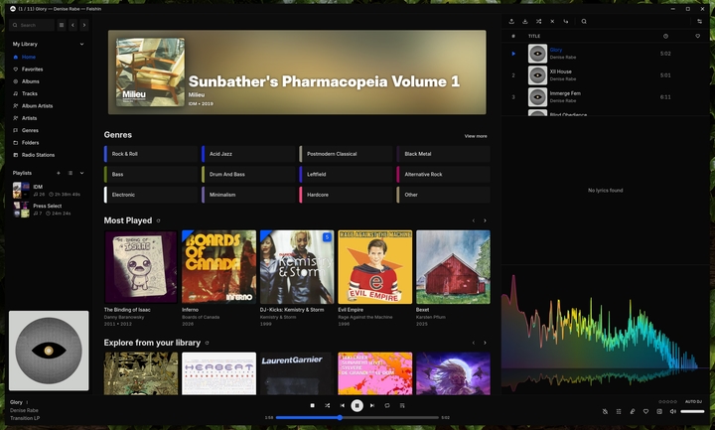Show previous Explore library items
This screenshot has width=715, height=430.
click(474, 343)
